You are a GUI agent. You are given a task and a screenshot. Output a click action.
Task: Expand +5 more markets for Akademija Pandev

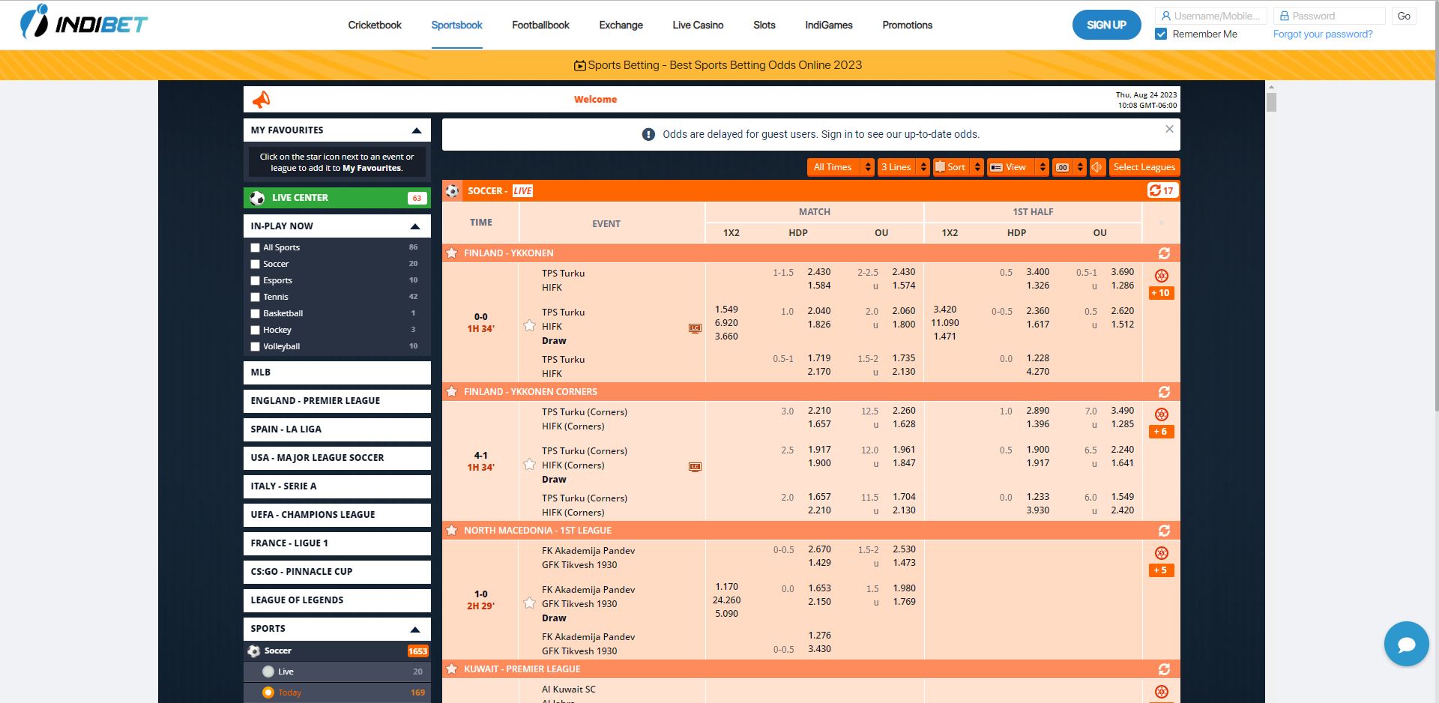pos(1162,570)
